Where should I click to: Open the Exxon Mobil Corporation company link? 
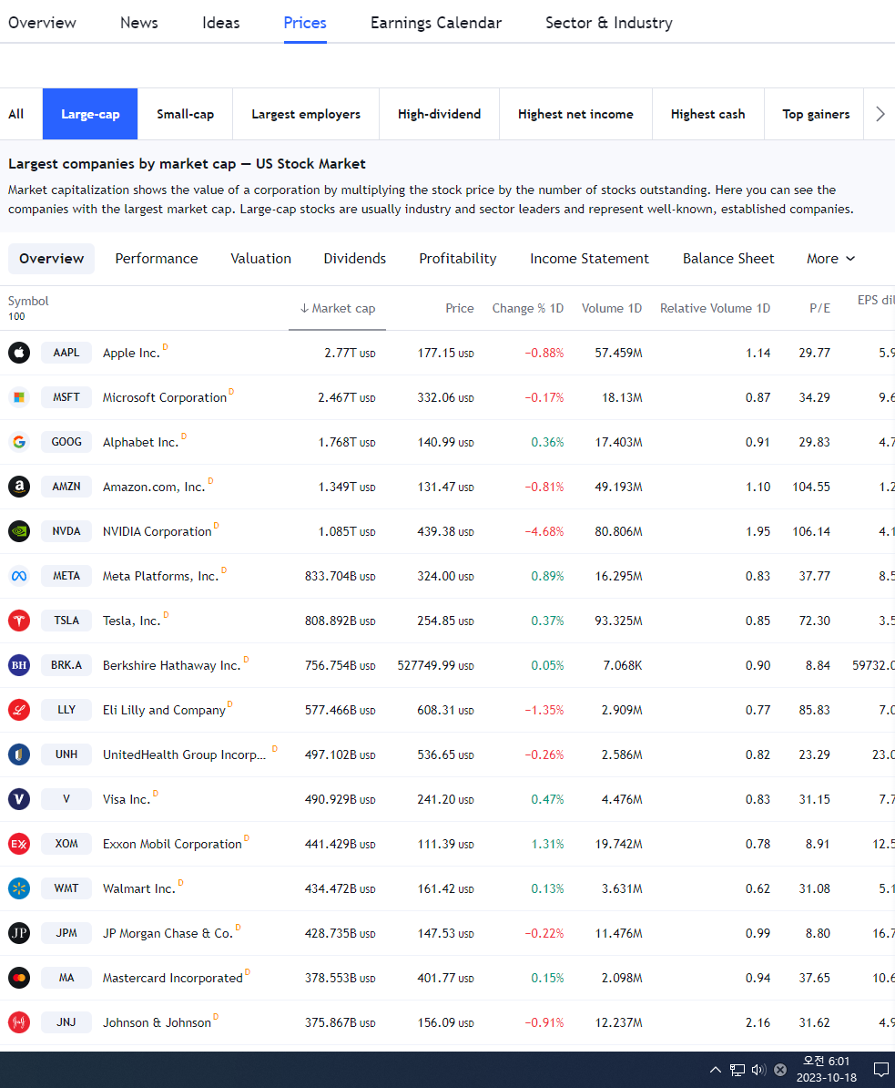(x=172, y=844)
